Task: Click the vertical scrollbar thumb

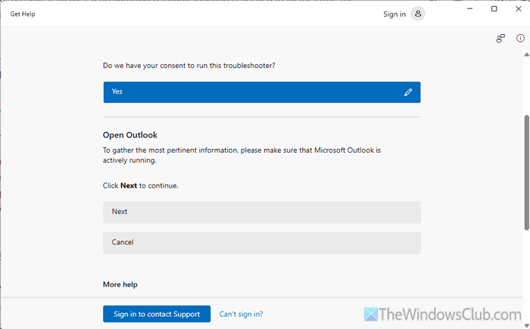Action: [526, 172]
